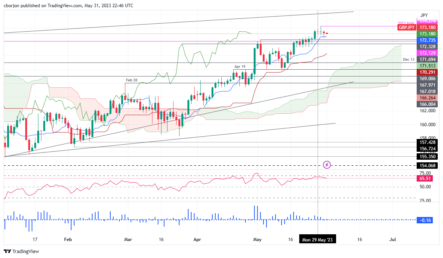Expand the Dec 13 Ichimoku cloud annotation
The image size is (443, 258).
point(410,60)
